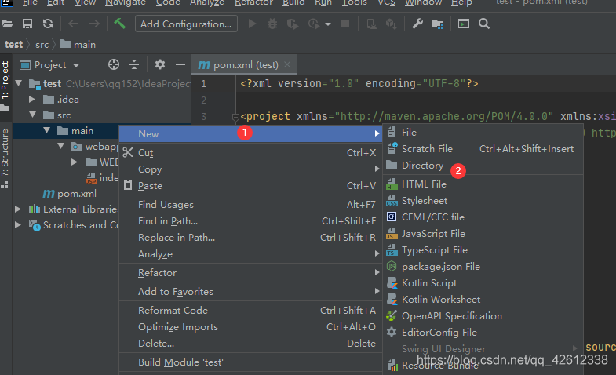Hide the Project panel with minus icon
The image size is (616, 375).
pyautogui.click(x=180, y=64)
